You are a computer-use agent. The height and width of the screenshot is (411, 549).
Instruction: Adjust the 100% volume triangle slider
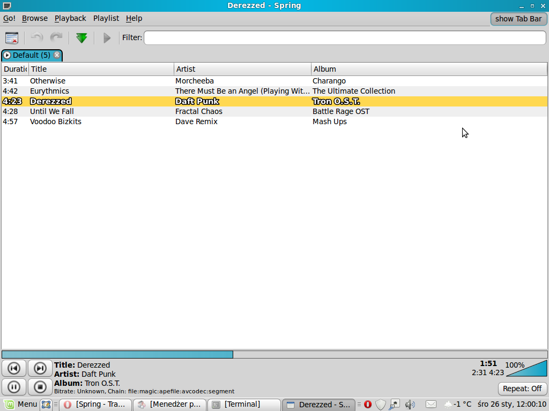(526, 368)
